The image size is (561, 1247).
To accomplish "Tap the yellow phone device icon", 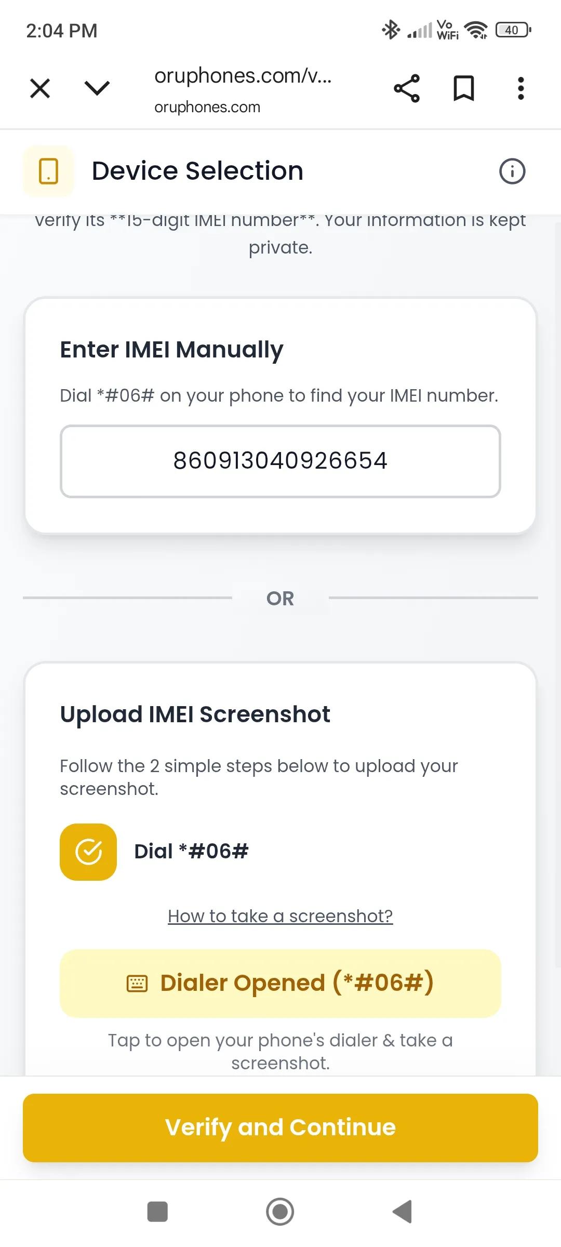I will [48, 171].
